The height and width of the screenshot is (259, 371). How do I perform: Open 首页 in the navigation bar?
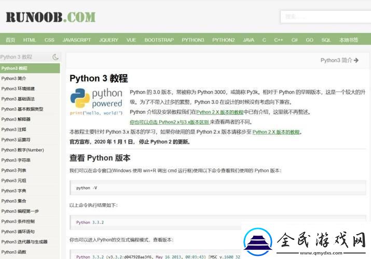click(x=10, y=40)
